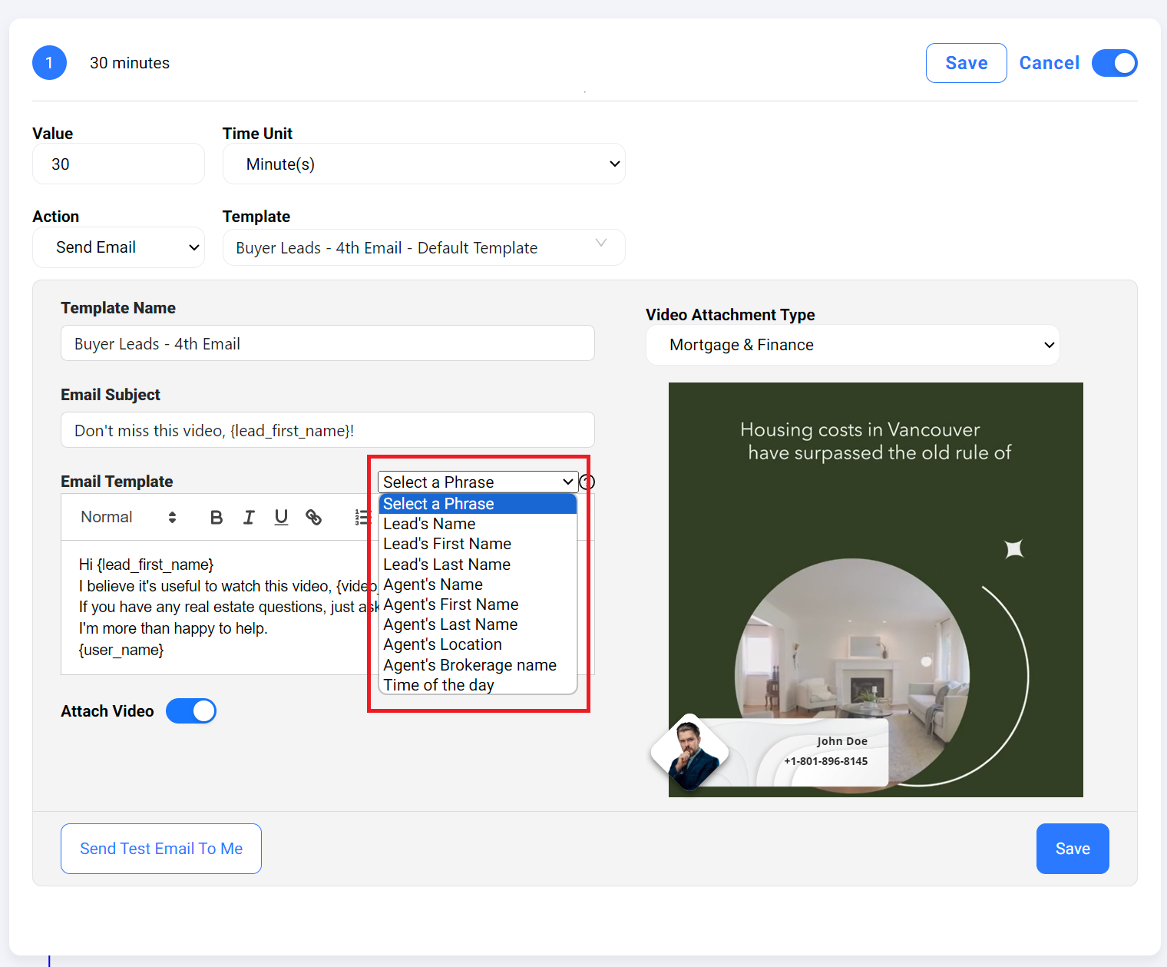Click the ordered list icon

362,518
